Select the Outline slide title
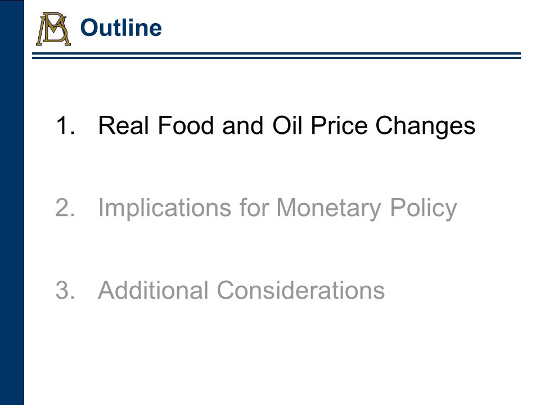This screenshot has width=540, height=405. (121, 28)
